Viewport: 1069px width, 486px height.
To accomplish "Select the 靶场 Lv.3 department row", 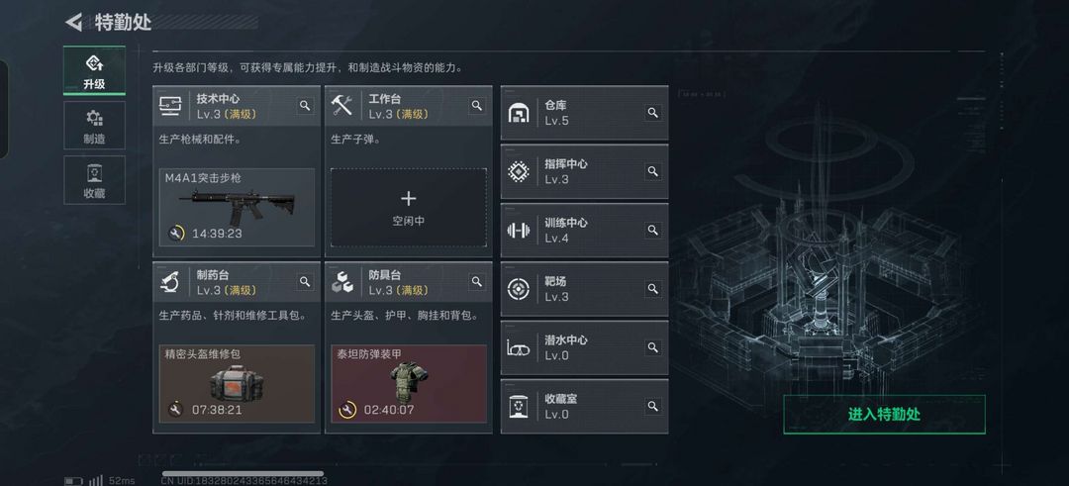I will click(584, 288).
